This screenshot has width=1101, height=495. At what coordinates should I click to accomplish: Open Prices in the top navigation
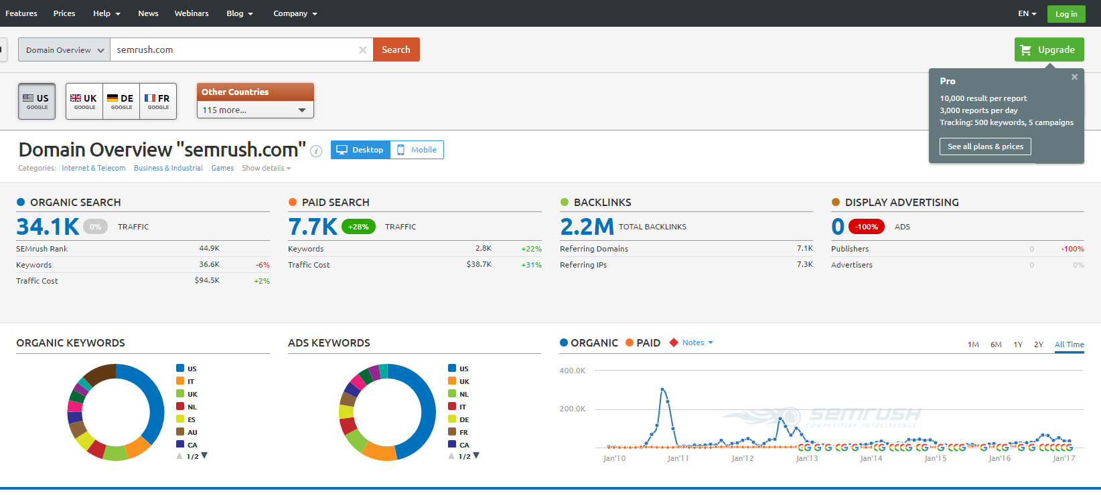click(x=64, y=13)
